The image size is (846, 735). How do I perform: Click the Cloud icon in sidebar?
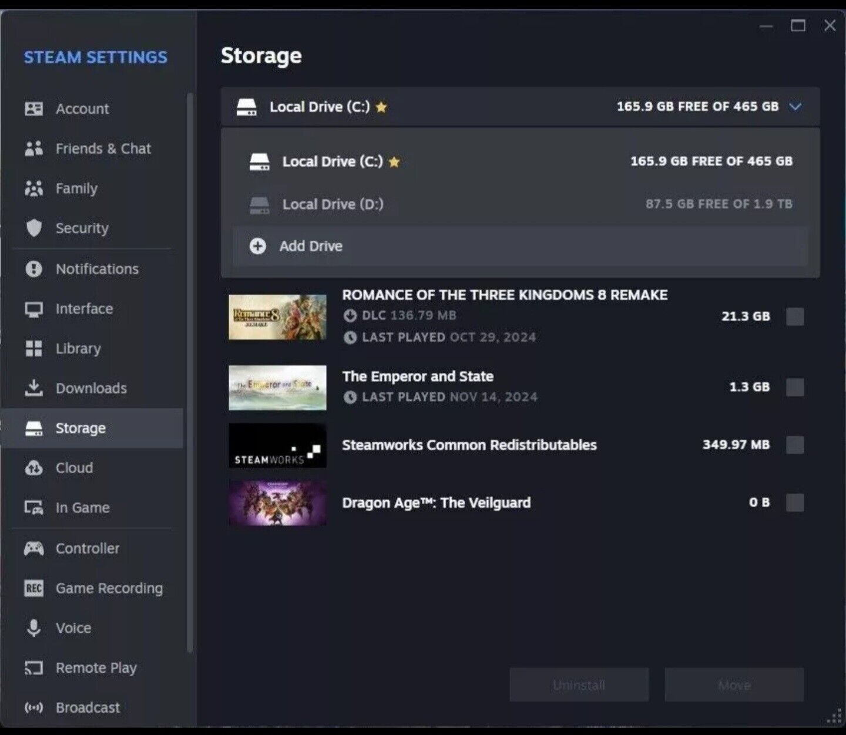(x=33, y=468)
